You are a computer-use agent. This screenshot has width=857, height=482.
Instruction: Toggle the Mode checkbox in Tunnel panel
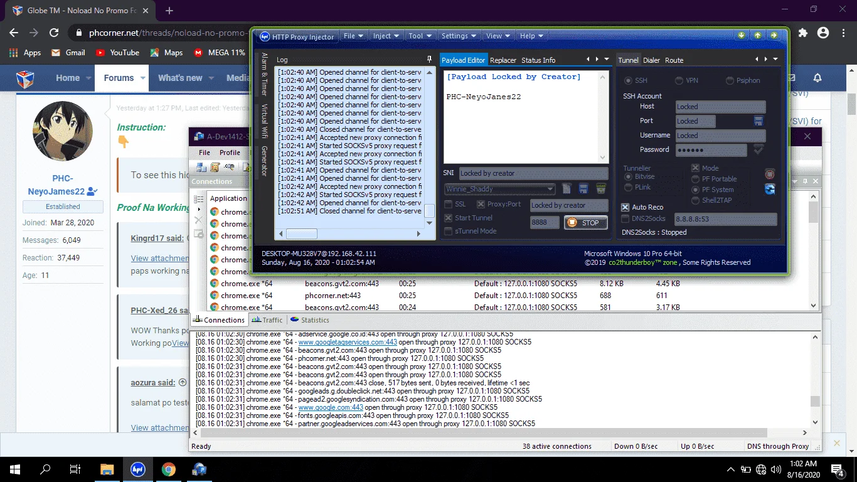click(x=695, y=168)
